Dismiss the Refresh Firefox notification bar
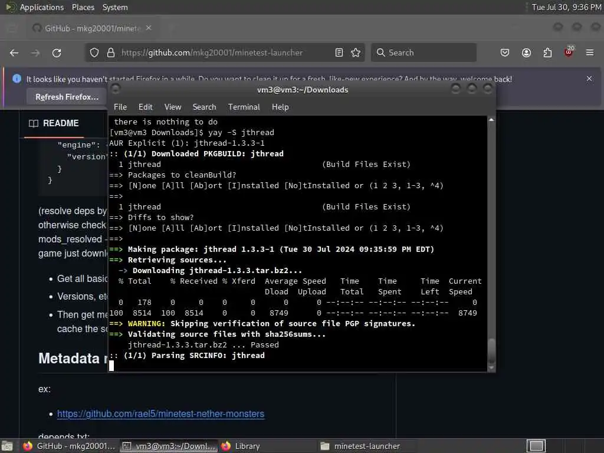Image resolution: width=604 pixels, height=453 pixels. pyautogui.click(x=589, y=78)
